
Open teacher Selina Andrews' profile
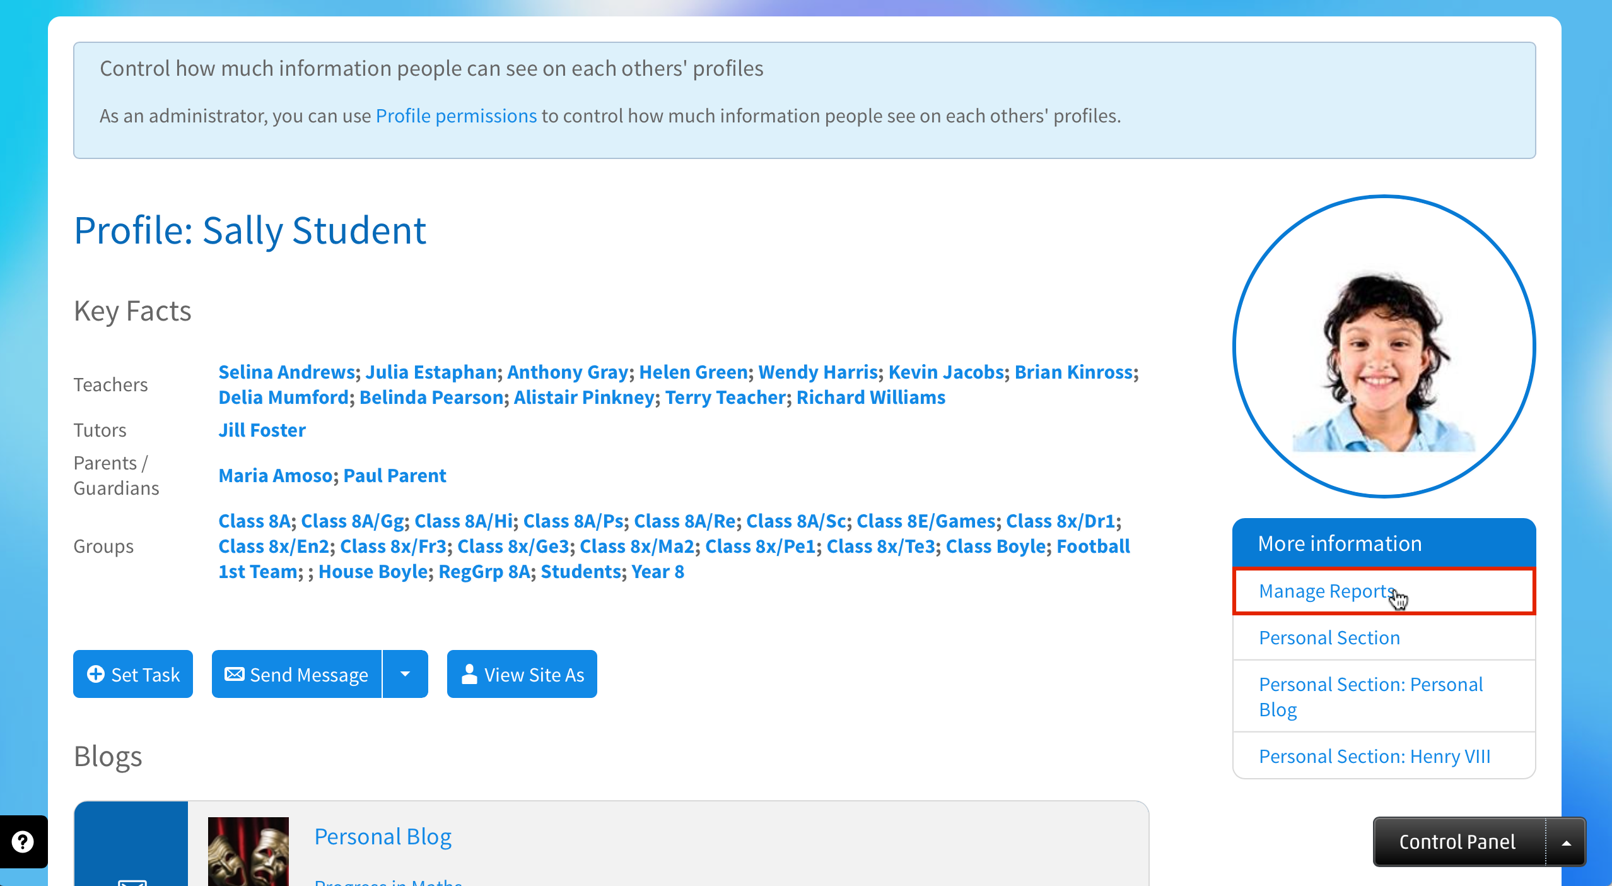pos(287,372)
